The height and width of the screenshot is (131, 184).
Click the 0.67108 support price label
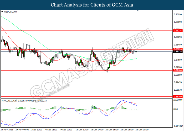tap(178, 70)
